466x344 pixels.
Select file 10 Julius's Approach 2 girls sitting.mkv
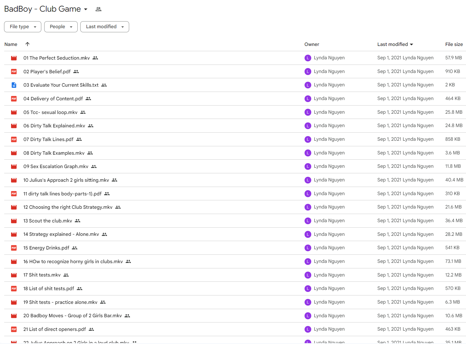[66, 180]
